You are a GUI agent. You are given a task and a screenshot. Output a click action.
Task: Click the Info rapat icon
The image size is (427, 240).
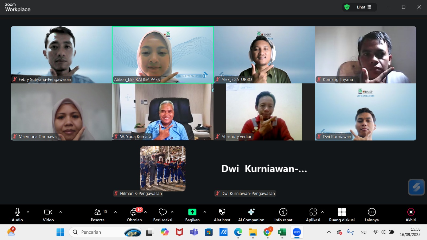283,212
